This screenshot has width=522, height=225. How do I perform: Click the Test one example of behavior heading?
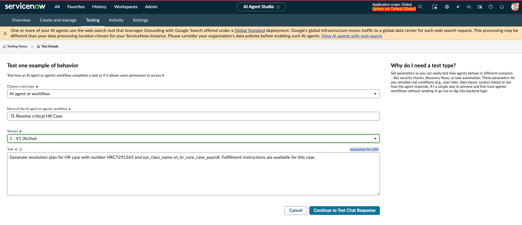(43, 65)
